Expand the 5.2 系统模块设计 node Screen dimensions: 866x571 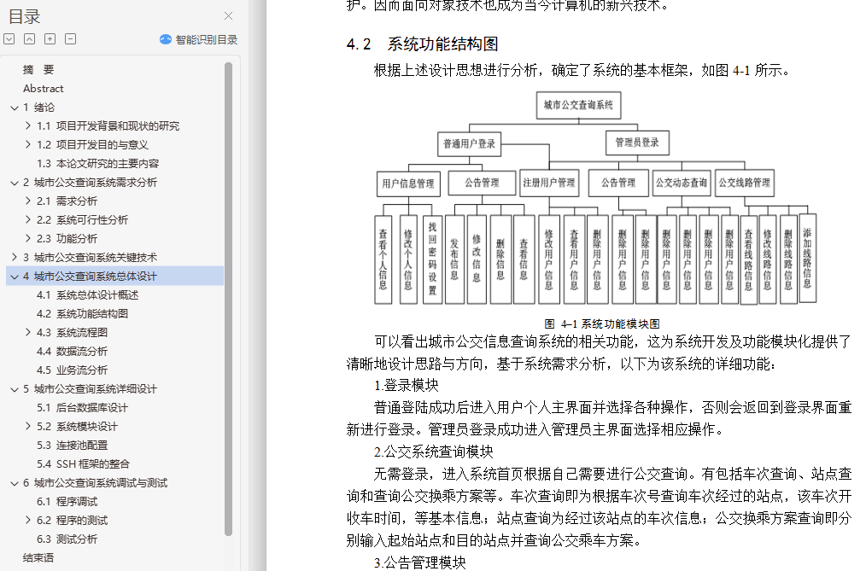(28, 426)
